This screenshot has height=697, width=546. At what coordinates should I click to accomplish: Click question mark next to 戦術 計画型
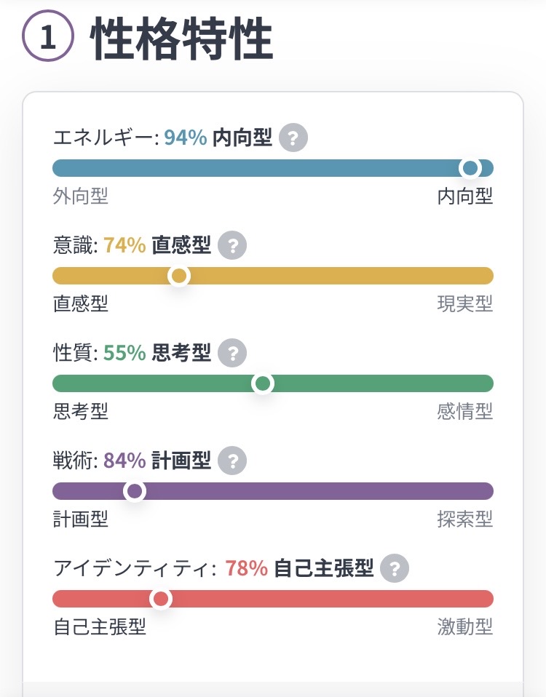click(x=232, y=461)
